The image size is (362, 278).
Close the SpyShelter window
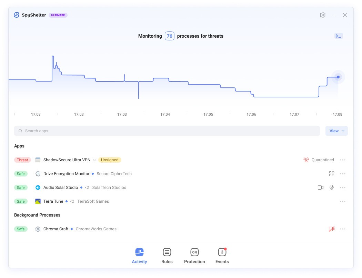point(345,15)
